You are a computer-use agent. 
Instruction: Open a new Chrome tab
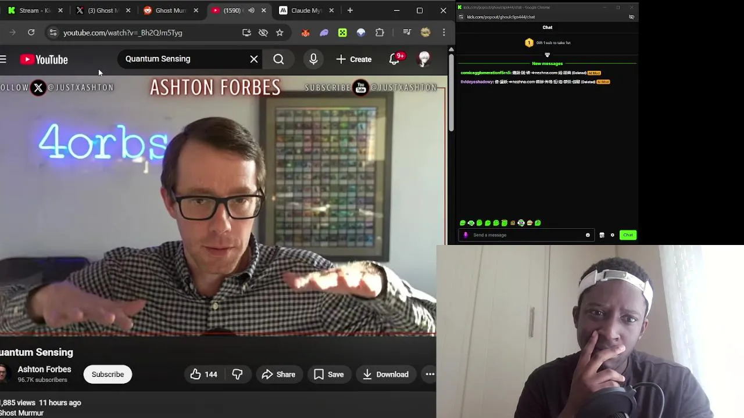[350, 10]
